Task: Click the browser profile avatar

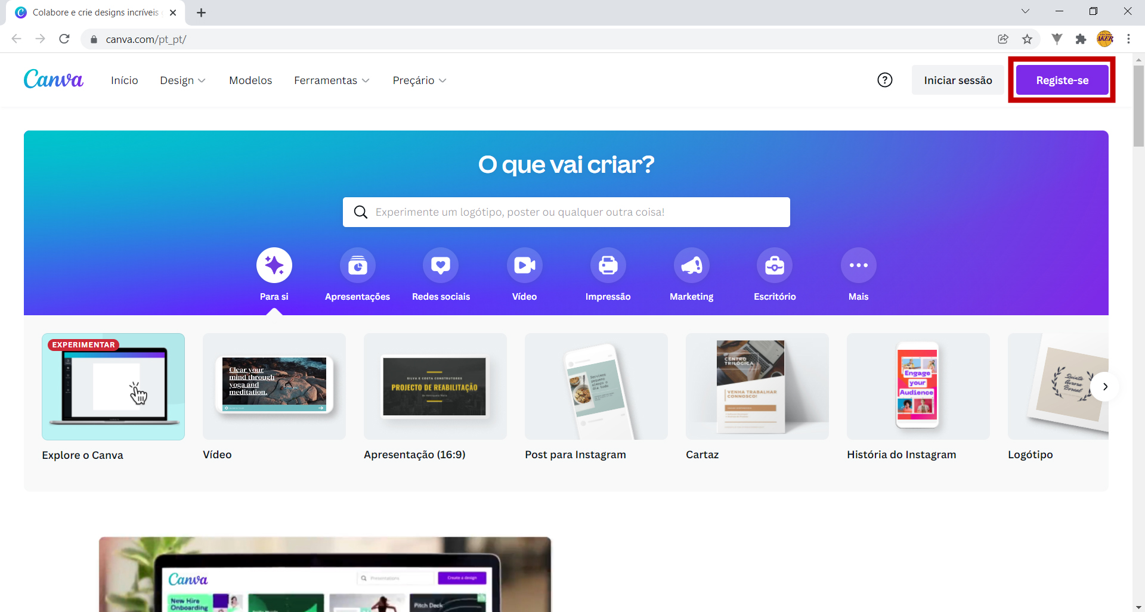Action: (x=1105, y=39)
